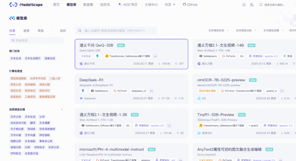
Task: Filter by 光学字符识别 tag
Action: coord(38,78)
